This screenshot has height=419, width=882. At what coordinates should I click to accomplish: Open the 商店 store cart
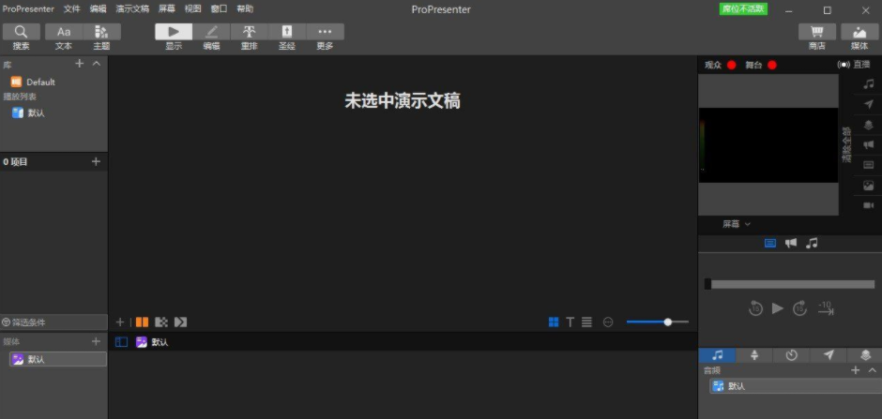[816, 32]
